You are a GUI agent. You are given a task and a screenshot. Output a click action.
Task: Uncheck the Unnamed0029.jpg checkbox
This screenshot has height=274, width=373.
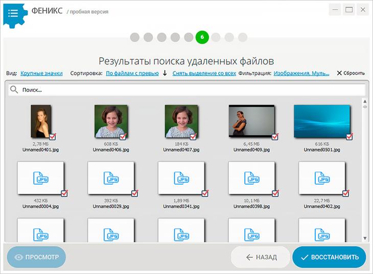click(x=135, y=193)
